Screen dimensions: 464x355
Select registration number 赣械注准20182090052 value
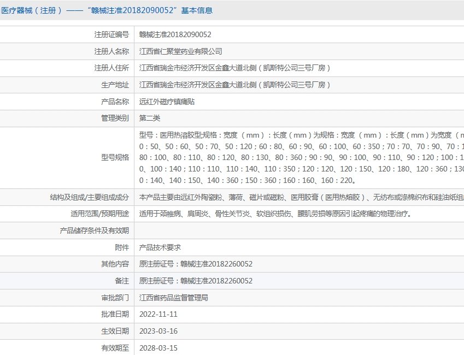click(x=175, y=34)
